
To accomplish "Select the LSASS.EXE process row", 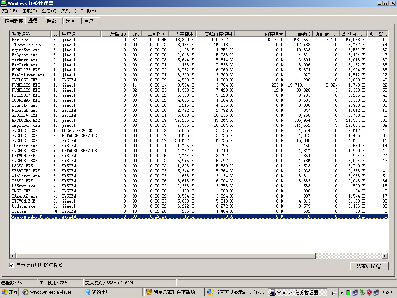I will pyautogui.click(x=200, y=166).
